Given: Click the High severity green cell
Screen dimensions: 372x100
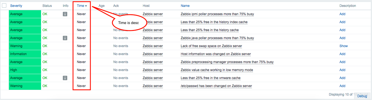Looking at the screenshot, I should pos(25,70).
